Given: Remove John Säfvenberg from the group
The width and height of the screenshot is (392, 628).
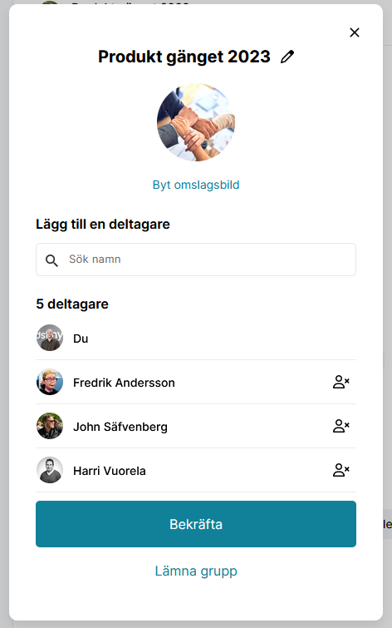Looking at the screenshot, I should tap(341, 426).
